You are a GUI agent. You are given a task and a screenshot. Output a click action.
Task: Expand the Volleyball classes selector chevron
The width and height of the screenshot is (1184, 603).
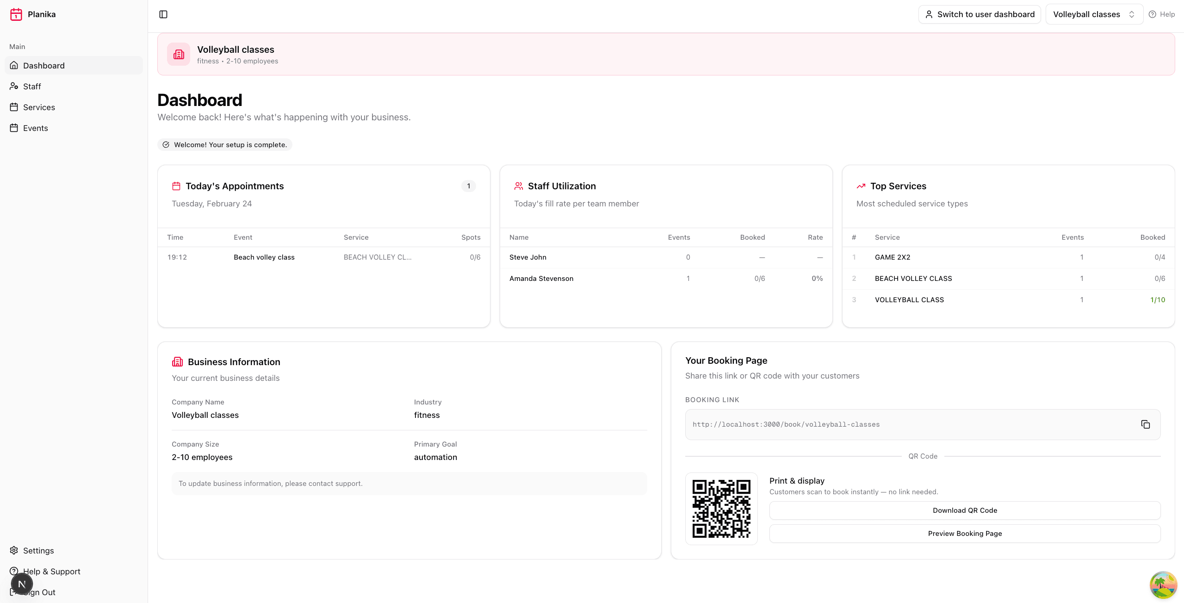tap(1132, 14)
